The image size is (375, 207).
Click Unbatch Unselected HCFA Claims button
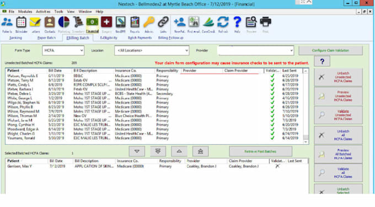coord(338,77)
